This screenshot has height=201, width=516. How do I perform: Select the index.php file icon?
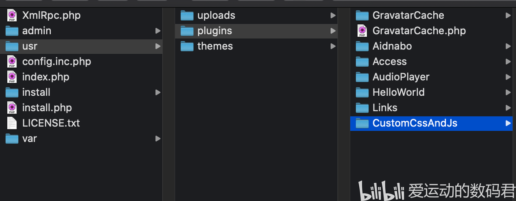pos(12,77)
